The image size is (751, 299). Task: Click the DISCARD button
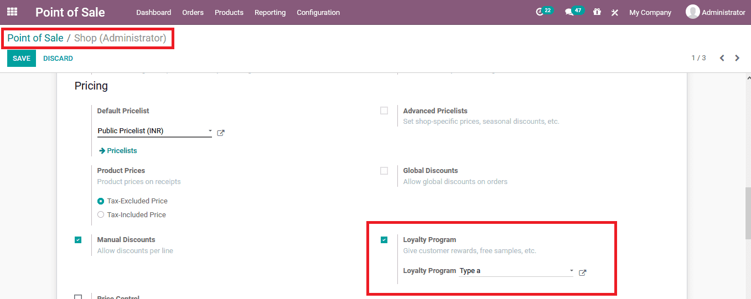pyautogui.click(x=58, y=58)
